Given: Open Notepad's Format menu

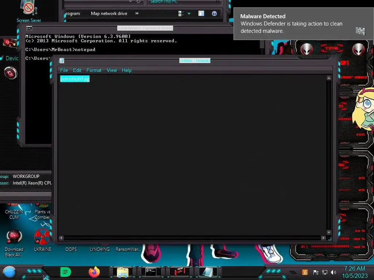Looking at the screenshot, I should tap(94, 70).
